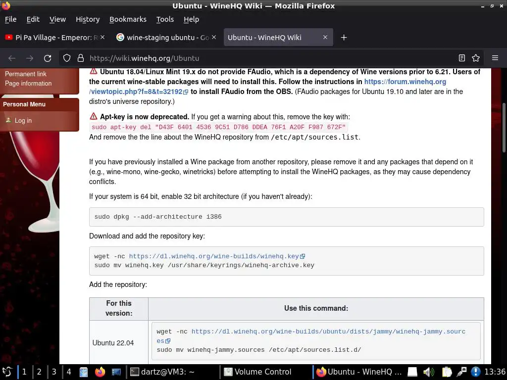507x380 pixels.
Task: Open the View menu
Action: click(x=57, y=19)
